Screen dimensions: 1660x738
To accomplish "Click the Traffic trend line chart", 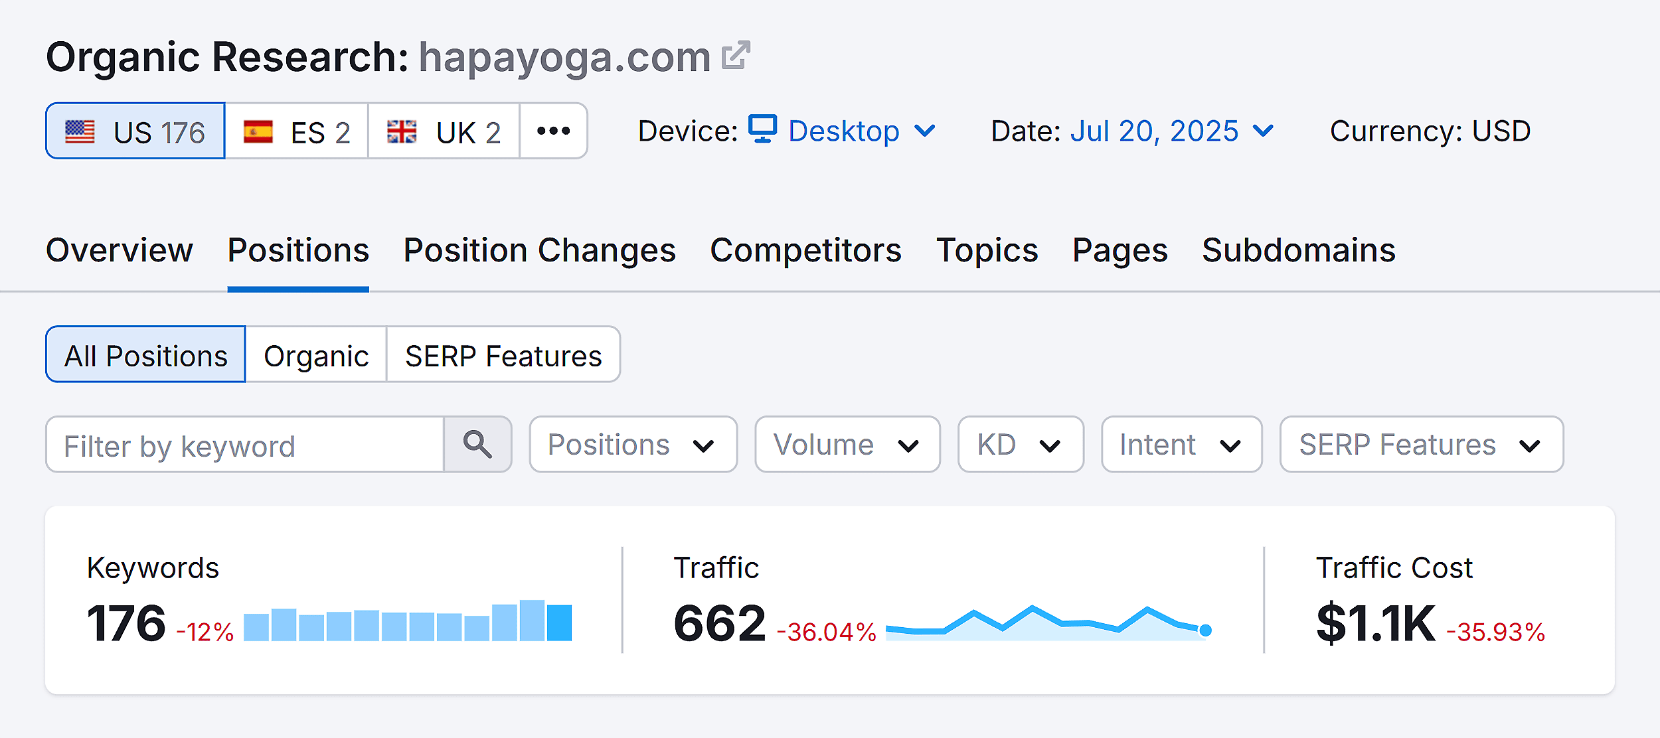I will [1049, 623].
